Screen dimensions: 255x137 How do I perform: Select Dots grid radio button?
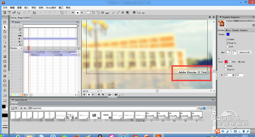point(230,62)
